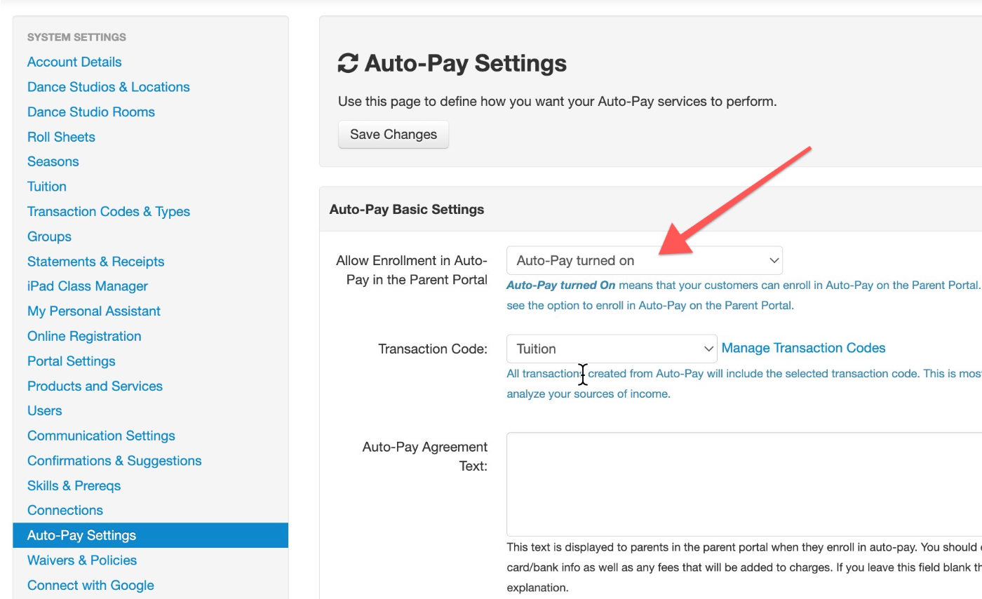The width and height of the screenshot is (982, 599).
Task: Open Products and Services
Action: pos(95,386)
